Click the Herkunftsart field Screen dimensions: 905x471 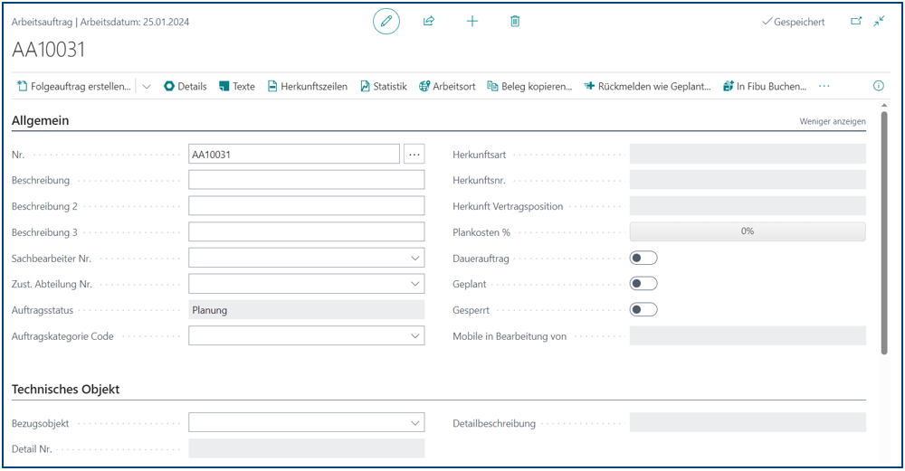(x=748, y=154)
